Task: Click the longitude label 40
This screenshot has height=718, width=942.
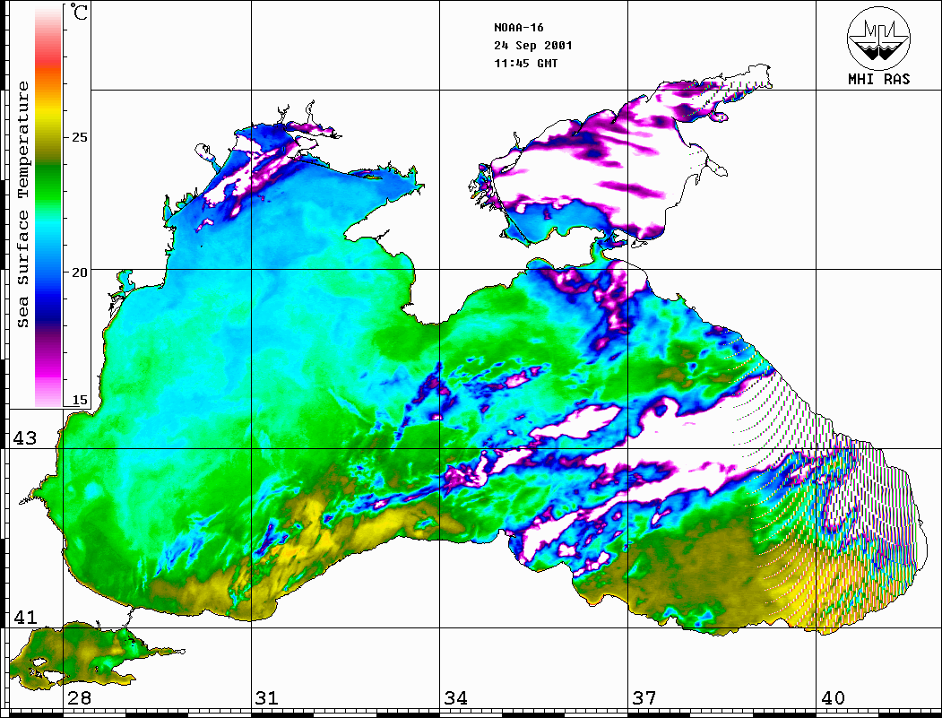Action: pos(833,697)
